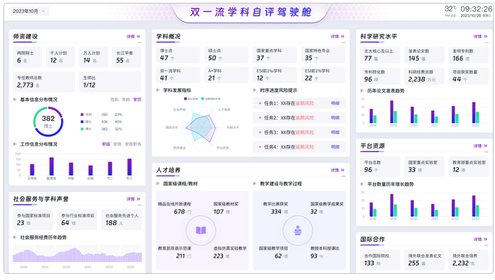Open 详情 link in 师资建设 panel
This screenshot has height=280, width=495.
133,36
